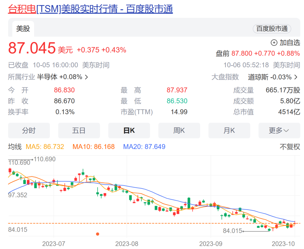Screen dimensions: 304x249
Task: Click the 2023-08 date axis label
Action: pos(127,244)
